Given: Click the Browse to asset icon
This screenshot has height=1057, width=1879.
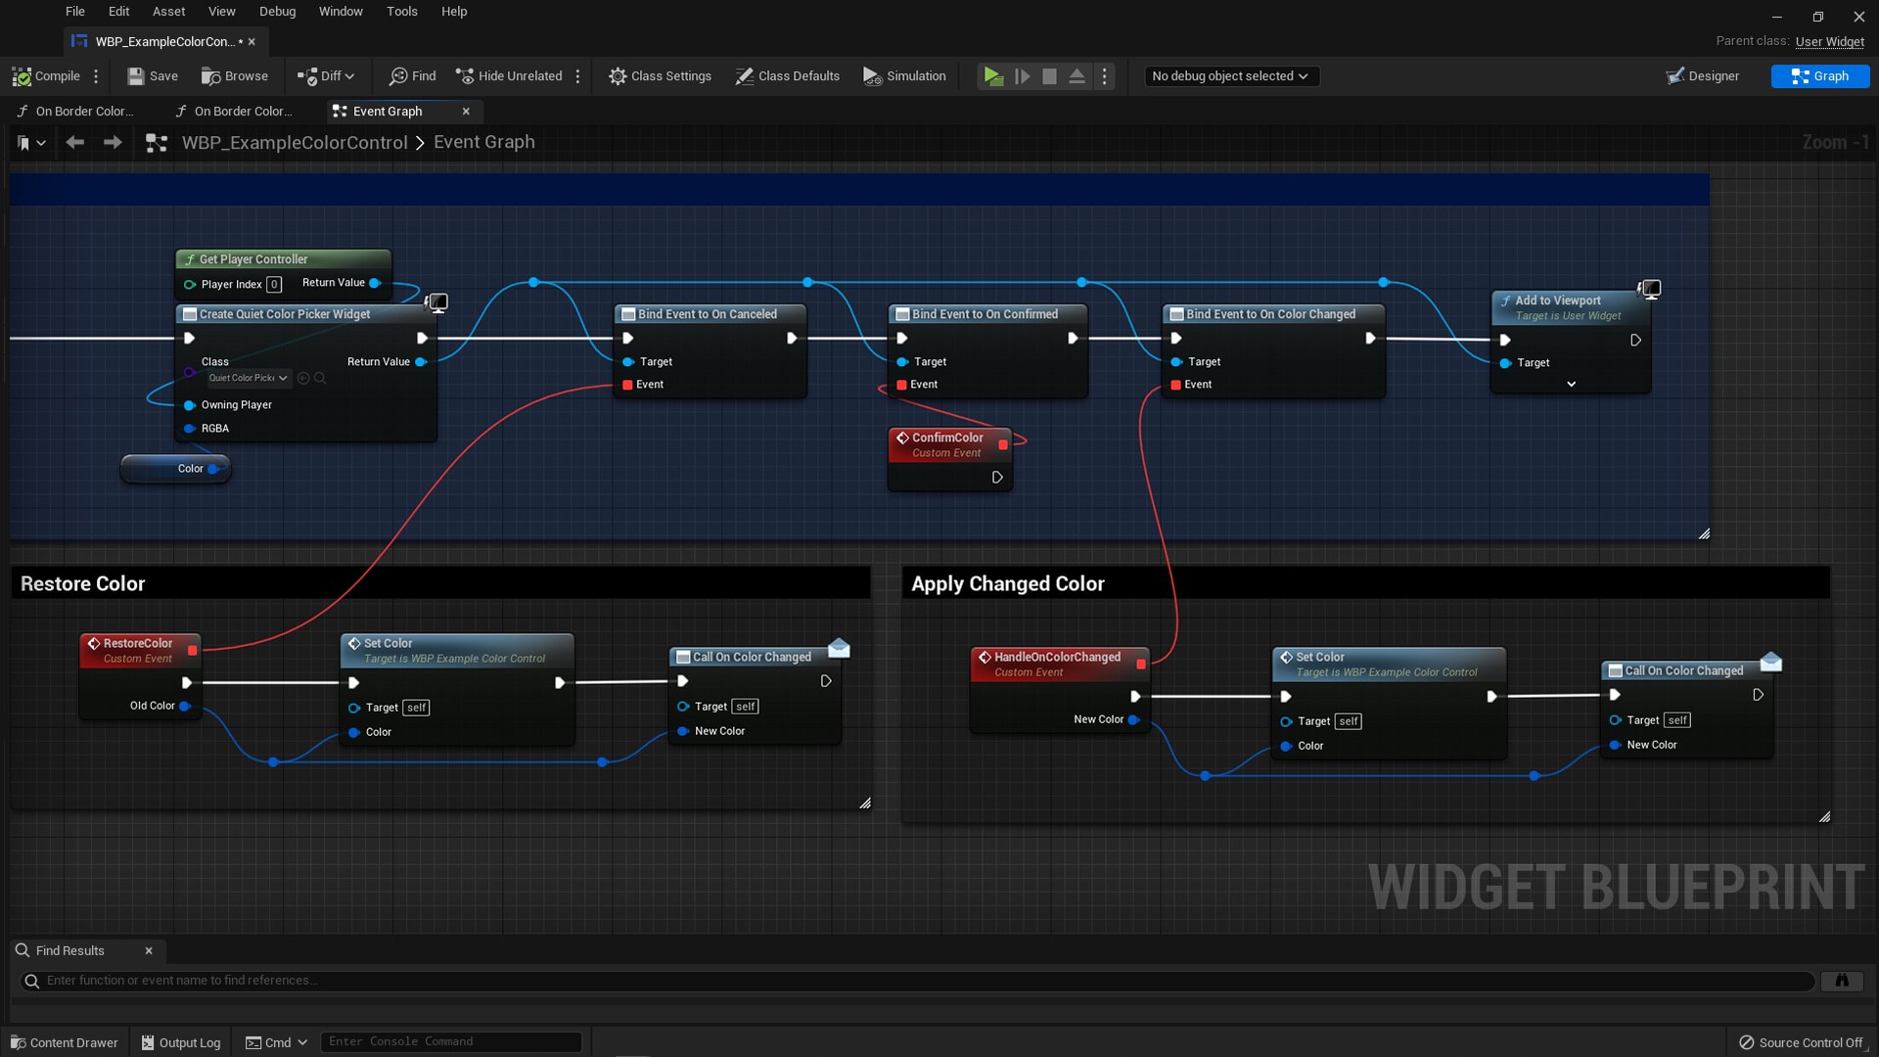Looking at the screenshot, I should click(209, 75).
